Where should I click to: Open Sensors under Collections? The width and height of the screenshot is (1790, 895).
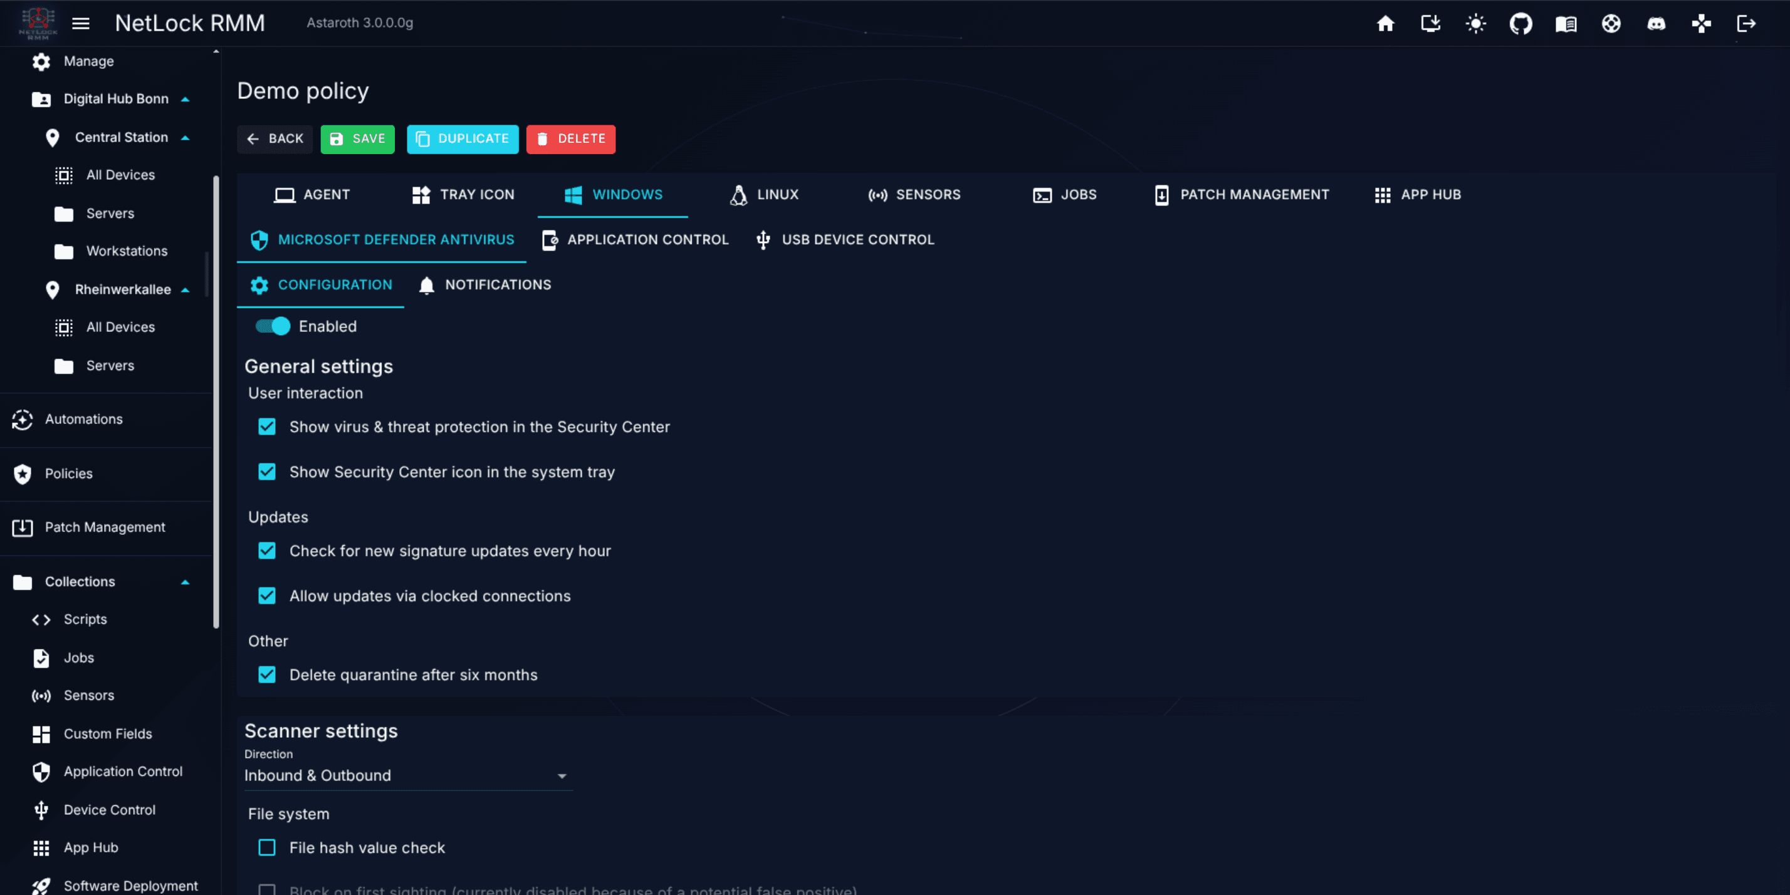coord(88,695)
